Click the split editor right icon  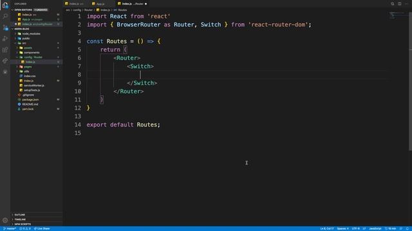click(399, 4)
